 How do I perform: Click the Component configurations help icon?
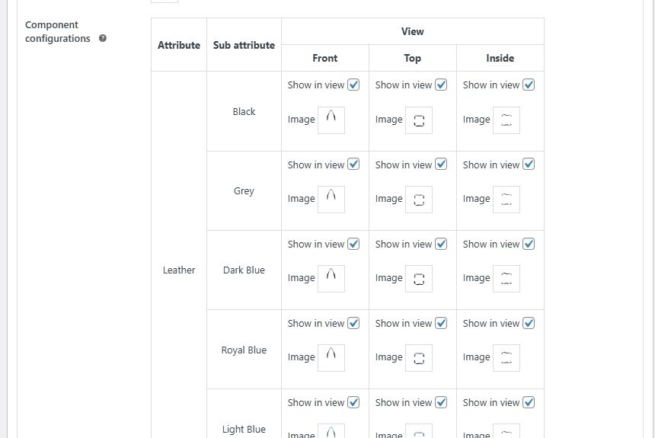(x=103, y=39)
